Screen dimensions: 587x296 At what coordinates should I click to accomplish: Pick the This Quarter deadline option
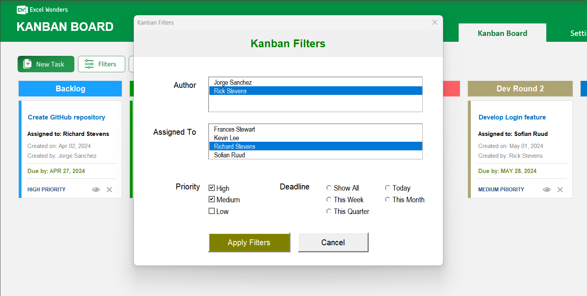pos(329,211)
